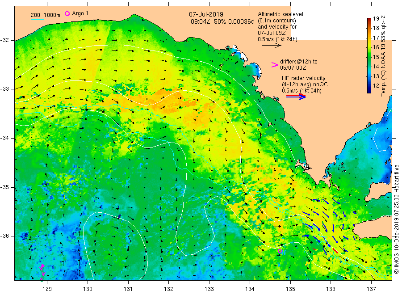Click the 133 longitude axis label
This screenshot has width=402, height=295.
(x=209, y=289)
